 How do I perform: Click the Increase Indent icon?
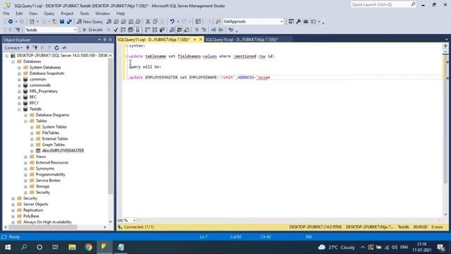click(221, 30)
